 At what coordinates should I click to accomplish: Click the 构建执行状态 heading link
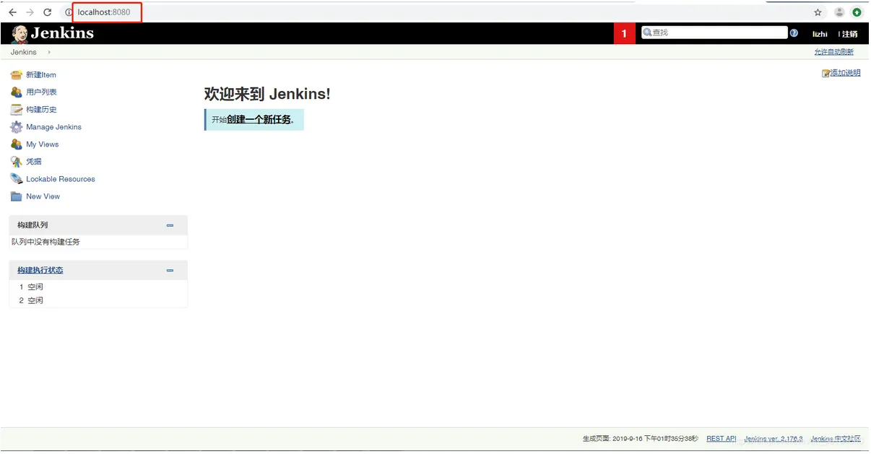click(x=40, y=271)
